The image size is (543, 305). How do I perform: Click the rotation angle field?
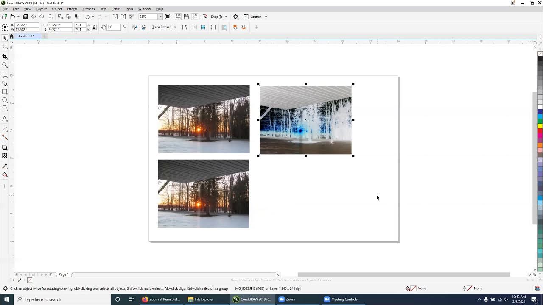pos(113,27)
